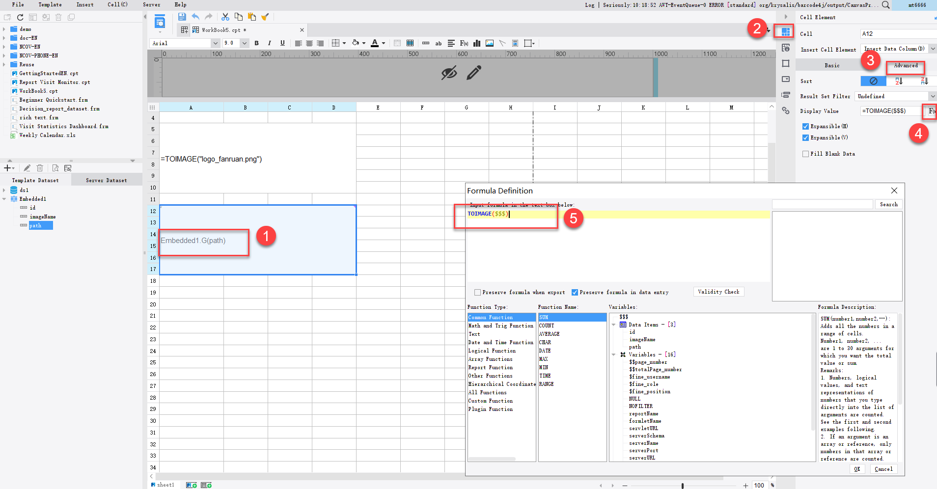
Task: Click inside the formula search field
Action: 823,204
